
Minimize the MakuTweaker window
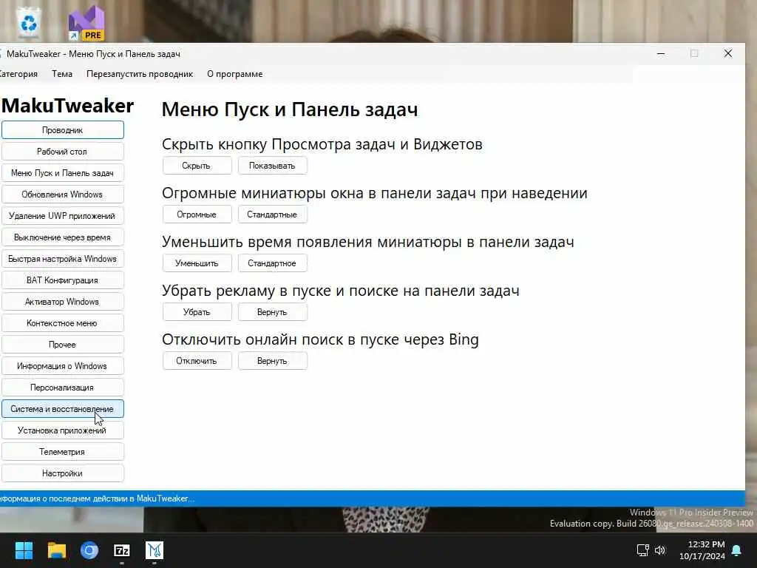[661, 53]
